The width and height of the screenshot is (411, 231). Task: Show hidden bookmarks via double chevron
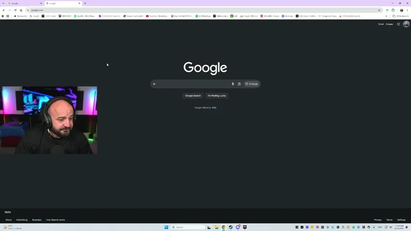click(386, 16)
